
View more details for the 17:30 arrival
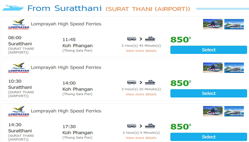pos(141,138)
